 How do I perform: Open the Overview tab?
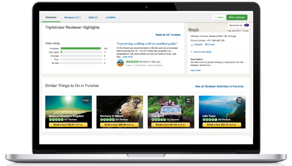51,17
